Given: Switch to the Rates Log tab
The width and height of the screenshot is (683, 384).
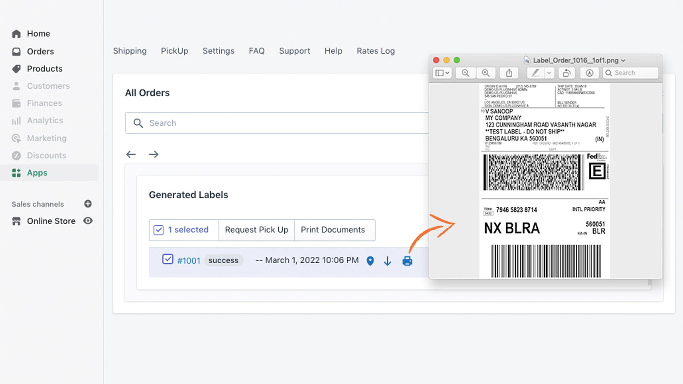Looking at the screenshot, I should click(x=375, y=51).
